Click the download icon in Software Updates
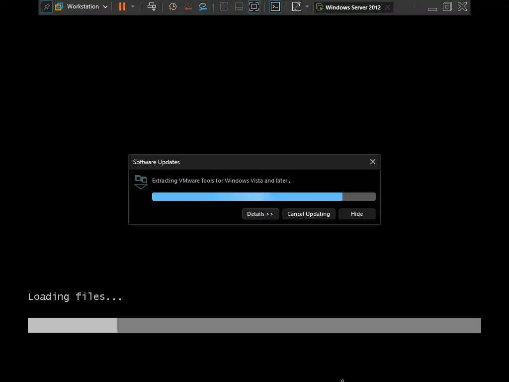Viewport: 509px width, 382px height. click(x=141, y=182)
